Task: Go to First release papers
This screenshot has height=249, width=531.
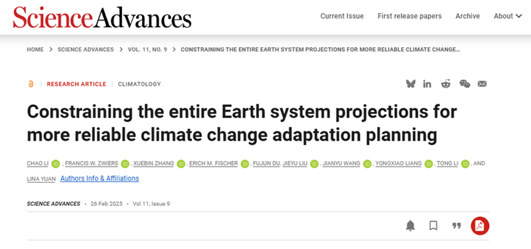Action: [410, 16]
